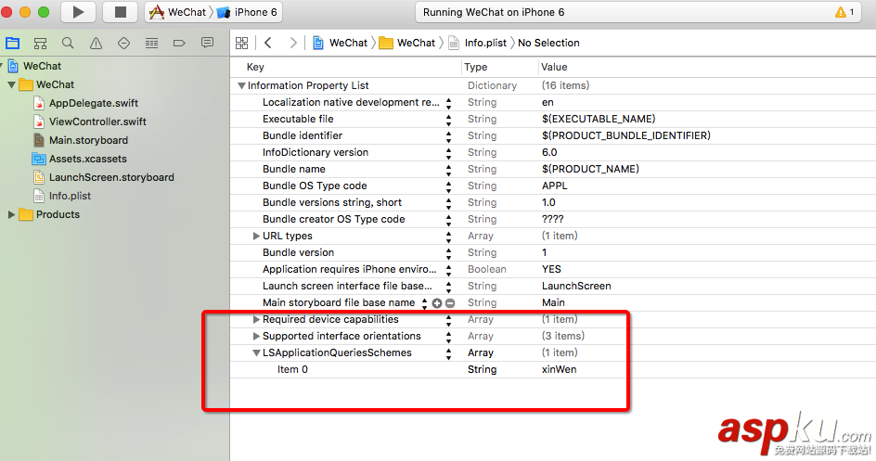Go forward with the jump bar arrow

293,43
